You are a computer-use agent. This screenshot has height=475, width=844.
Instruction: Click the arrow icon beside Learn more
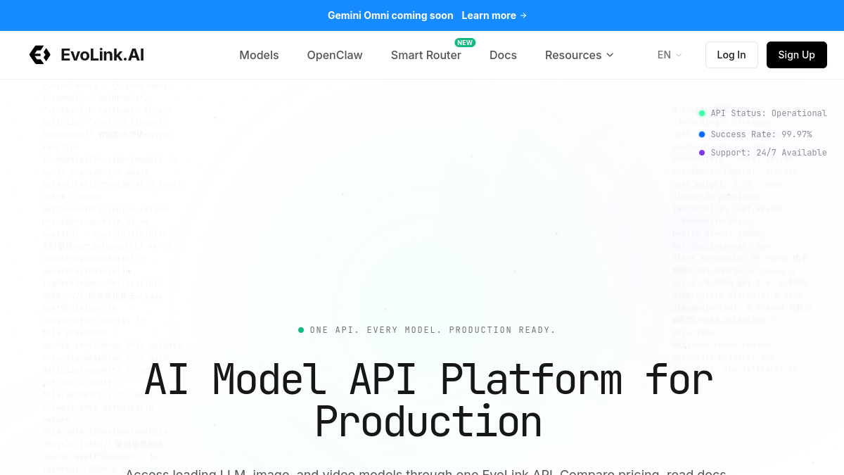tap(523, 15)
